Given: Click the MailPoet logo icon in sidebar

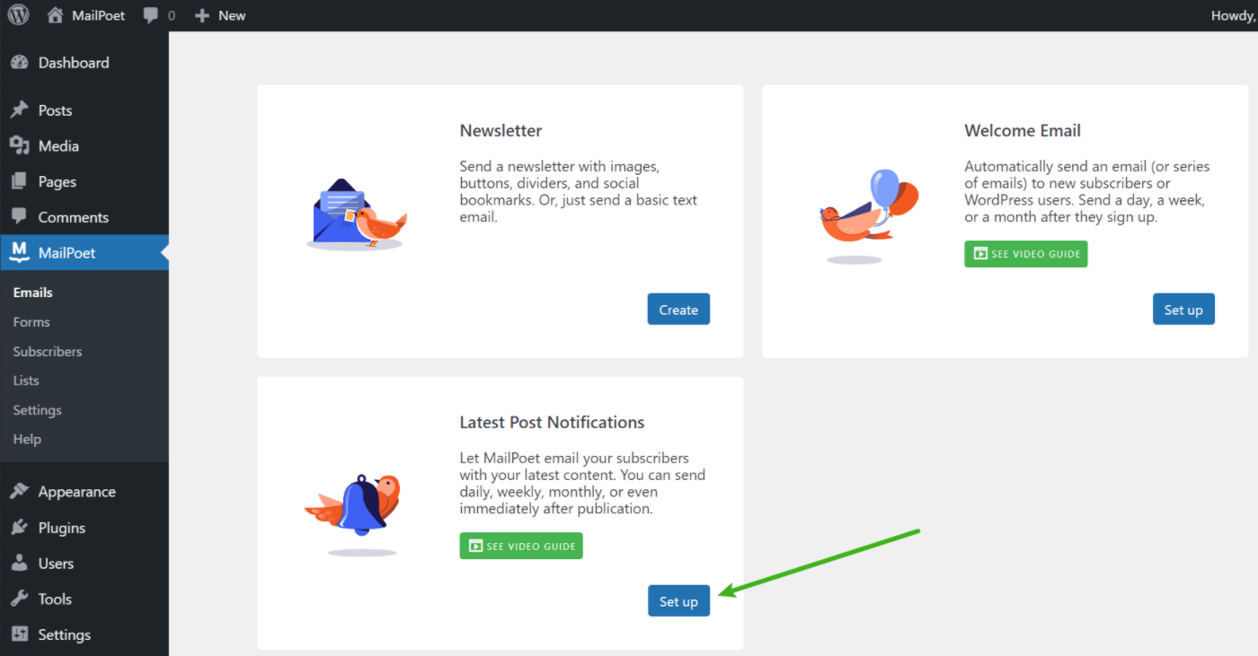Looking at the screenshot, I should (20, 252).
